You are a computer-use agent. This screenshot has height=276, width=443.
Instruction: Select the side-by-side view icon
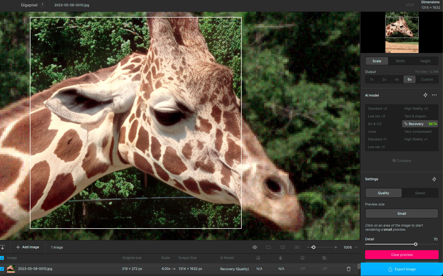[x=297, y=247]
